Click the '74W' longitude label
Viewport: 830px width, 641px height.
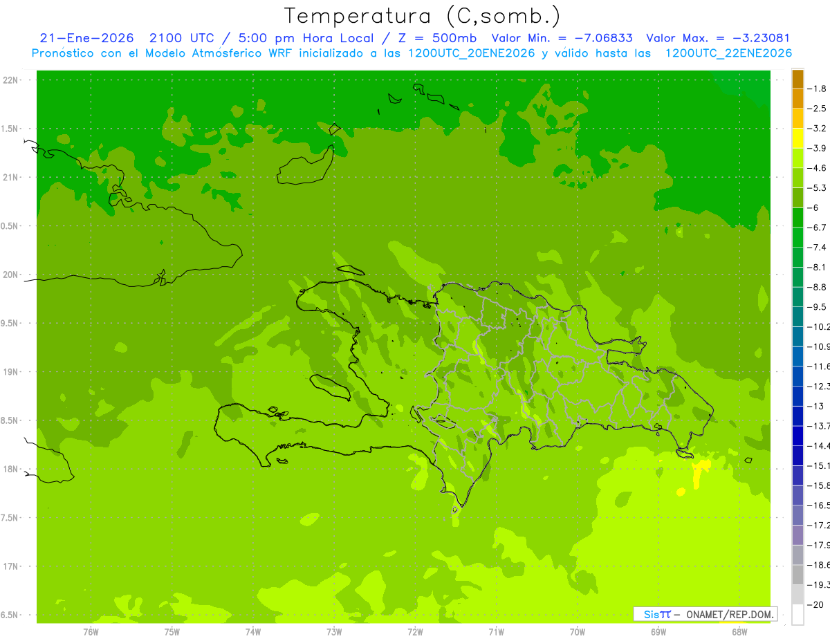click(x=253, y=631)
